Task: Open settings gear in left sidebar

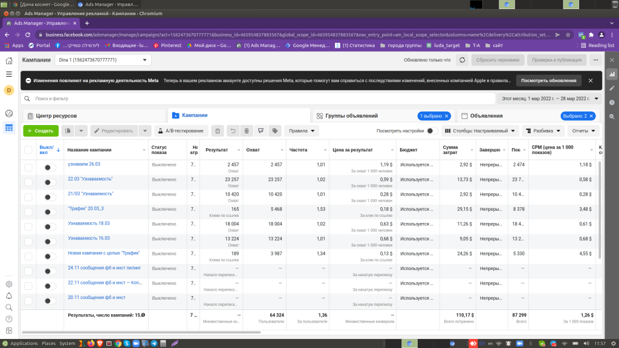Action: (9, 284)
